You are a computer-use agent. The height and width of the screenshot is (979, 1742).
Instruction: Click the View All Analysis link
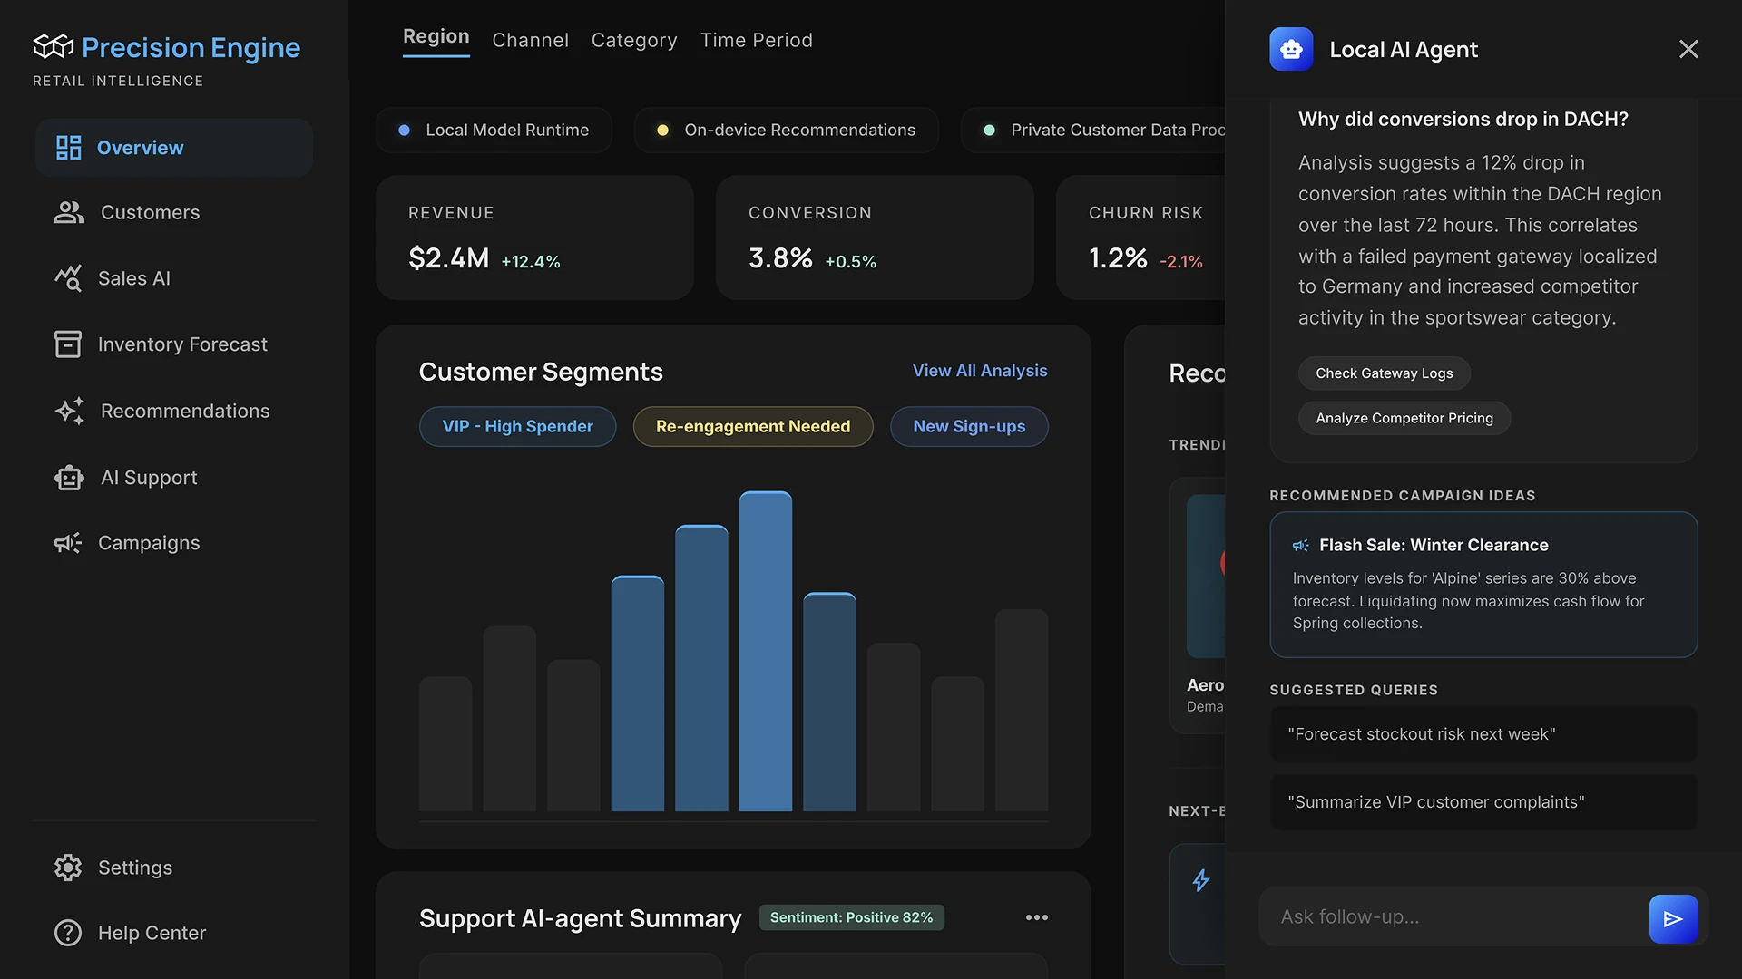point(979,371)
